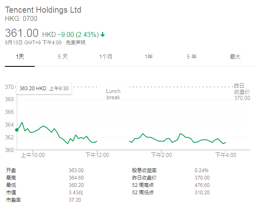
Task: Click the 361.00 current price
Action: click(x=22, y=33)
